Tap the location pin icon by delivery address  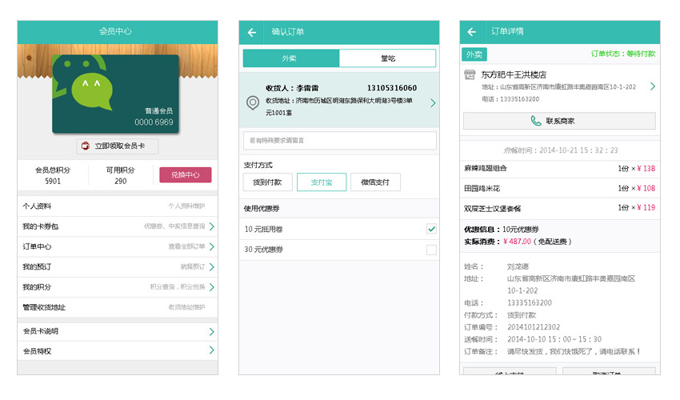[253, 102]
